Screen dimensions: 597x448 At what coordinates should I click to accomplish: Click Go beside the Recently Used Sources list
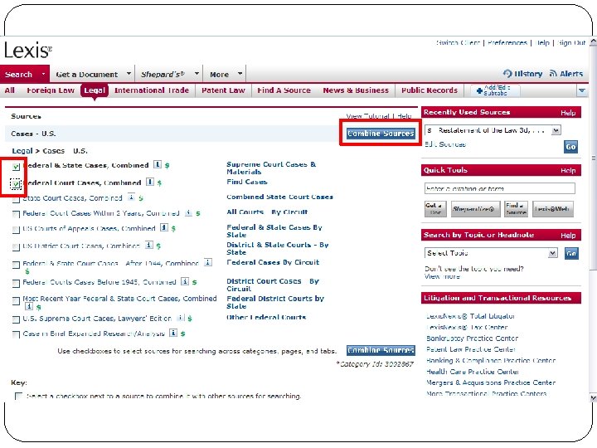(570, 147)
